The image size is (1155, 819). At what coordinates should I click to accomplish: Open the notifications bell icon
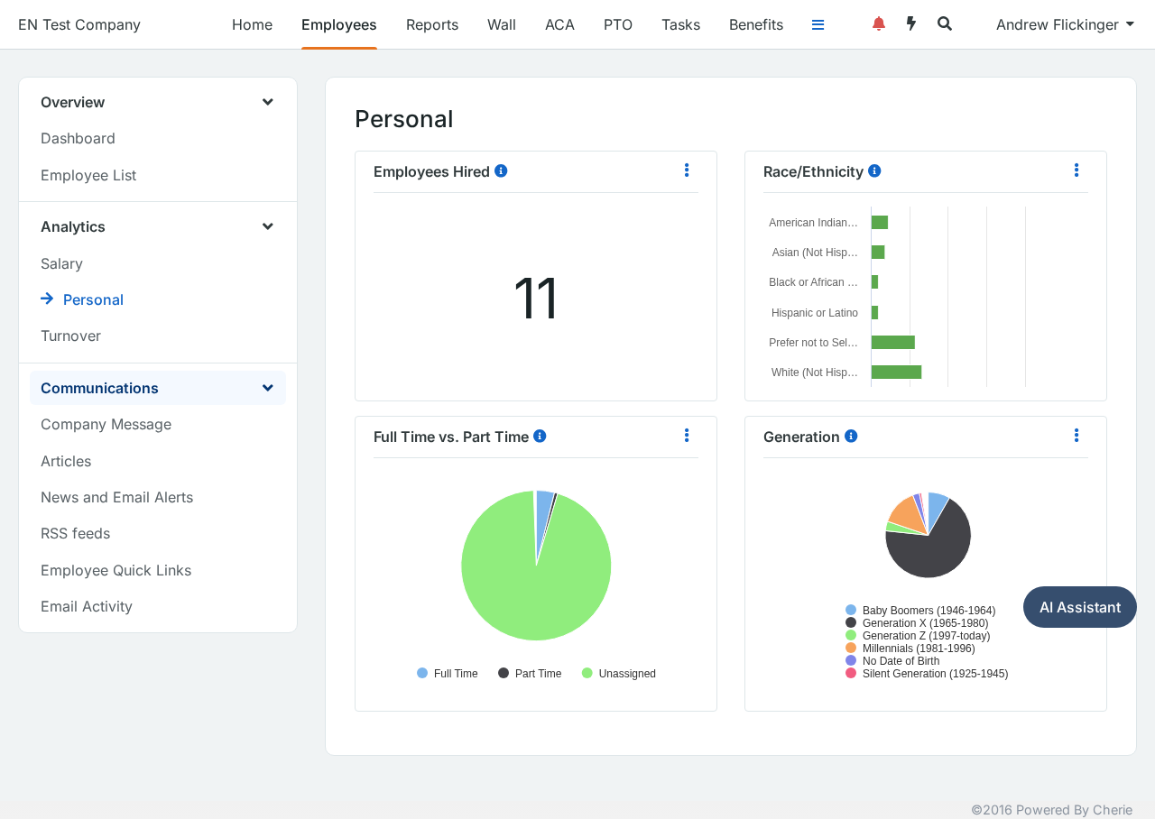click(879, 24)
